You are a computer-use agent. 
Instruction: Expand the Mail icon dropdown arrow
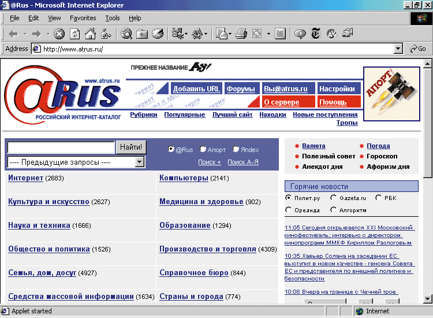[x=230, y=34]
